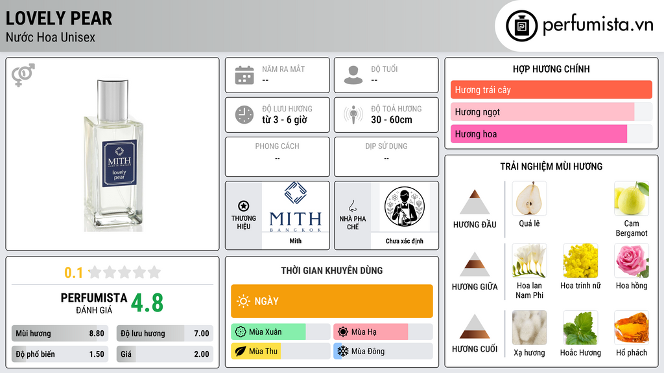
Task: Click the sun icon for Mùa Hạ
Action: click(343, 332)
